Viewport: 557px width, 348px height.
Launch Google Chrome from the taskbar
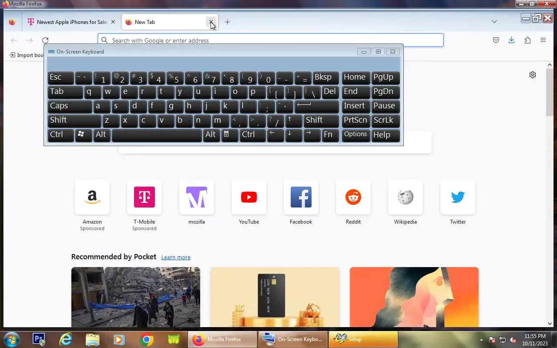point(147,339)
